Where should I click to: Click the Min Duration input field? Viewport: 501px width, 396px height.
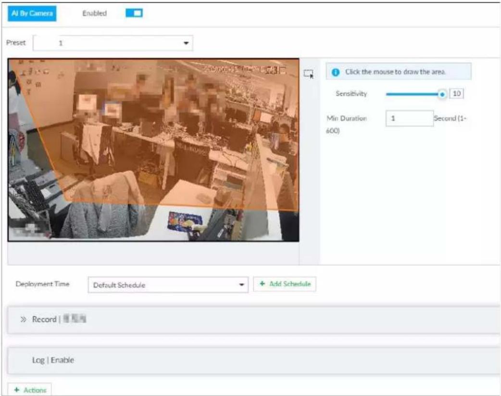[410, 118]
